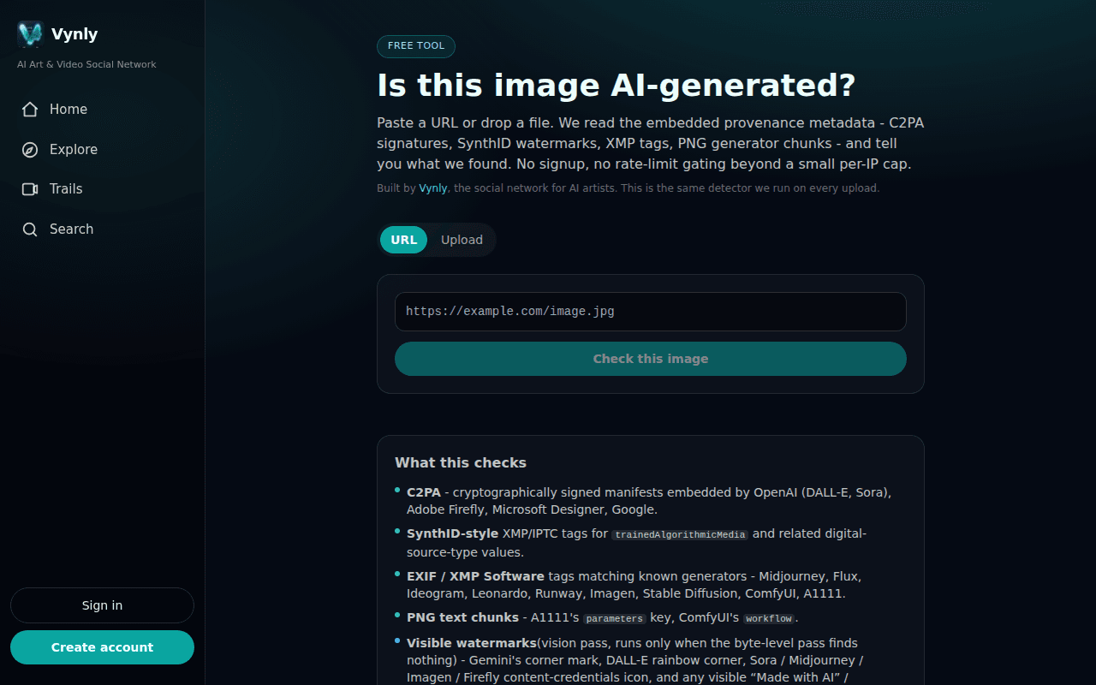Go to the Explore section
The height and width of the screenshot is (685, 1096).
click(x=102, y=150)
